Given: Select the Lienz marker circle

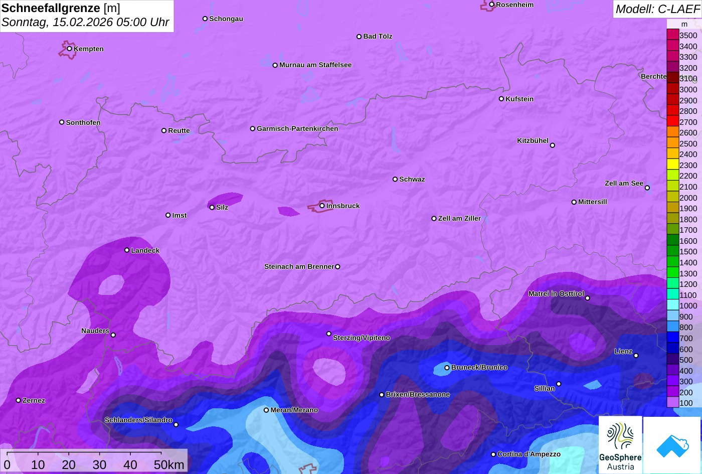Looking at the screenshot, I should (x=636, y=356).
